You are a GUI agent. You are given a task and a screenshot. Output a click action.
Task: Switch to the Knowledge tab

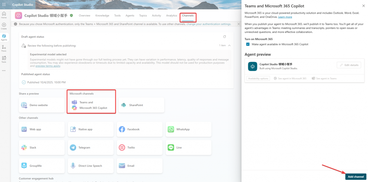102,15
